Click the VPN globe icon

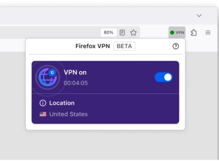[x=47, y=77]
